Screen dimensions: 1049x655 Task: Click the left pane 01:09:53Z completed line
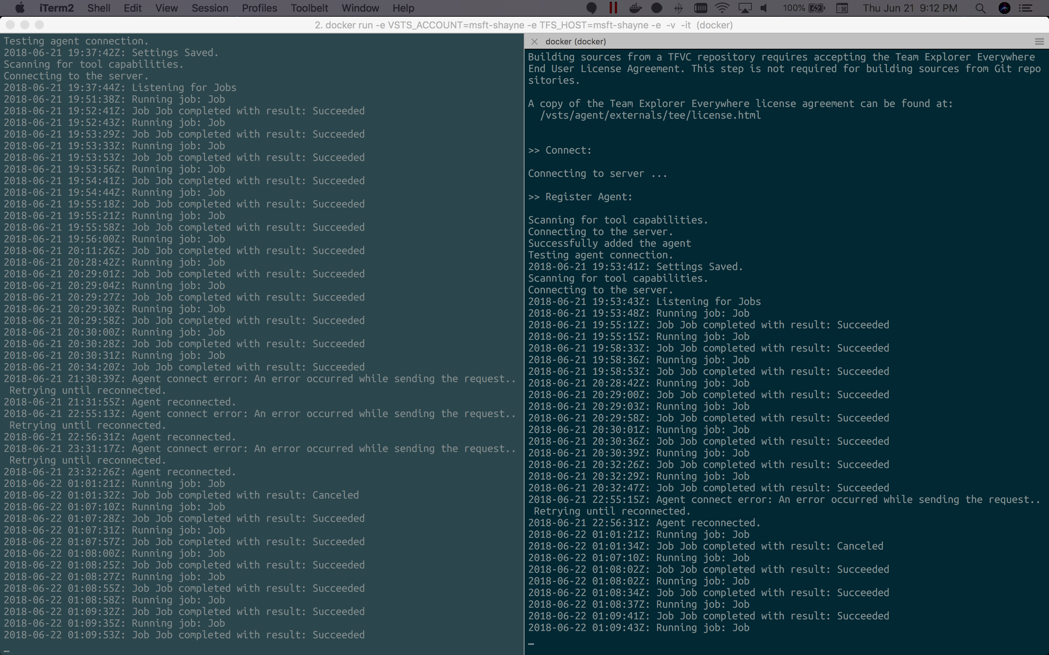click(x=184, y=635)
